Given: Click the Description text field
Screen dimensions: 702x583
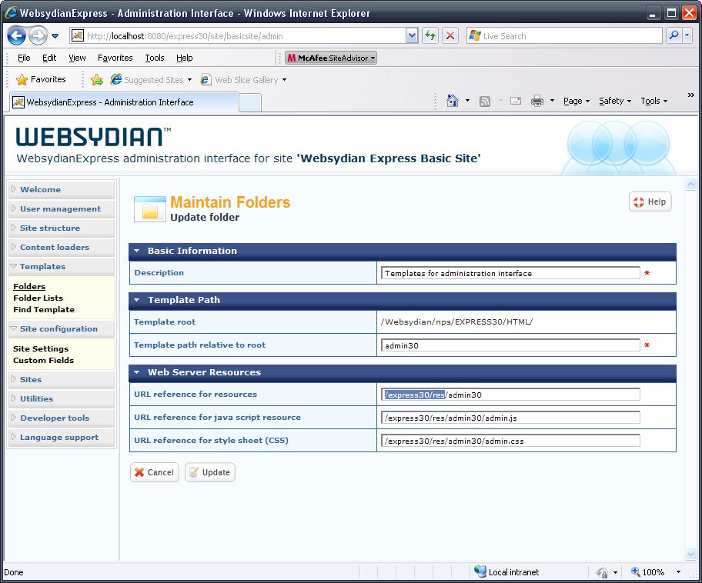Looking at the screenshot, I should tap(510, 273).
